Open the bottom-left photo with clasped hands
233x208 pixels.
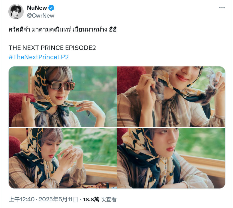click(63, 158)
